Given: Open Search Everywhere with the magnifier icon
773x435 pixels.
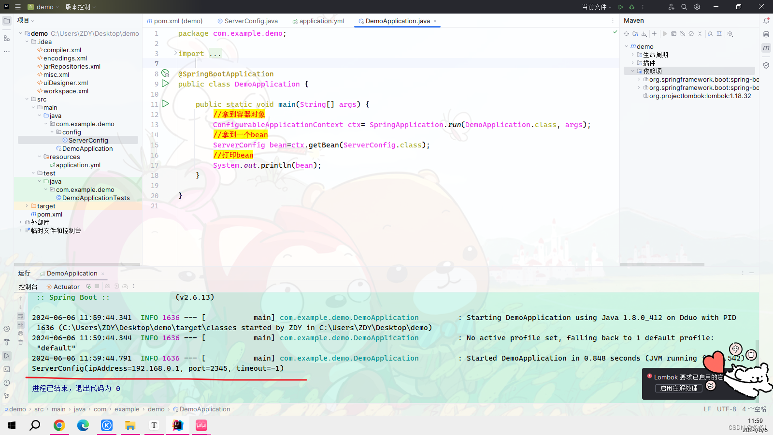Looking at the screenshot, I should 684,7.
